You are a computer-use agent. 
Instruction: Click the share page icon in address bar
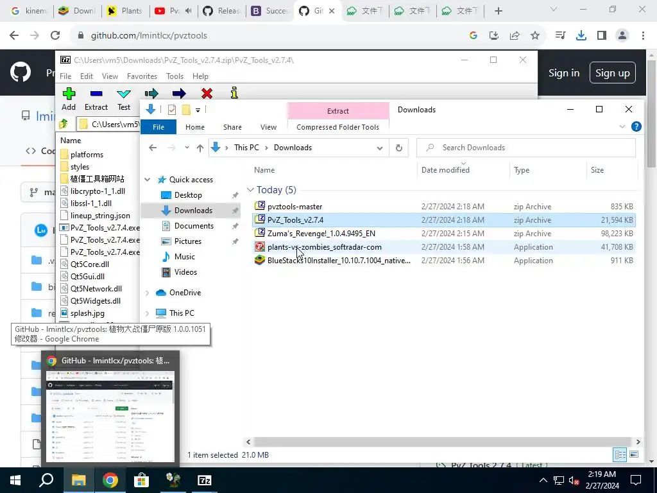coord(515,36)
